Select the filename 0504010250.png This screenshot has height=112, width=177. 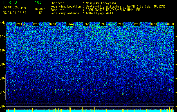pyautogui.click(x=14, y=7)
